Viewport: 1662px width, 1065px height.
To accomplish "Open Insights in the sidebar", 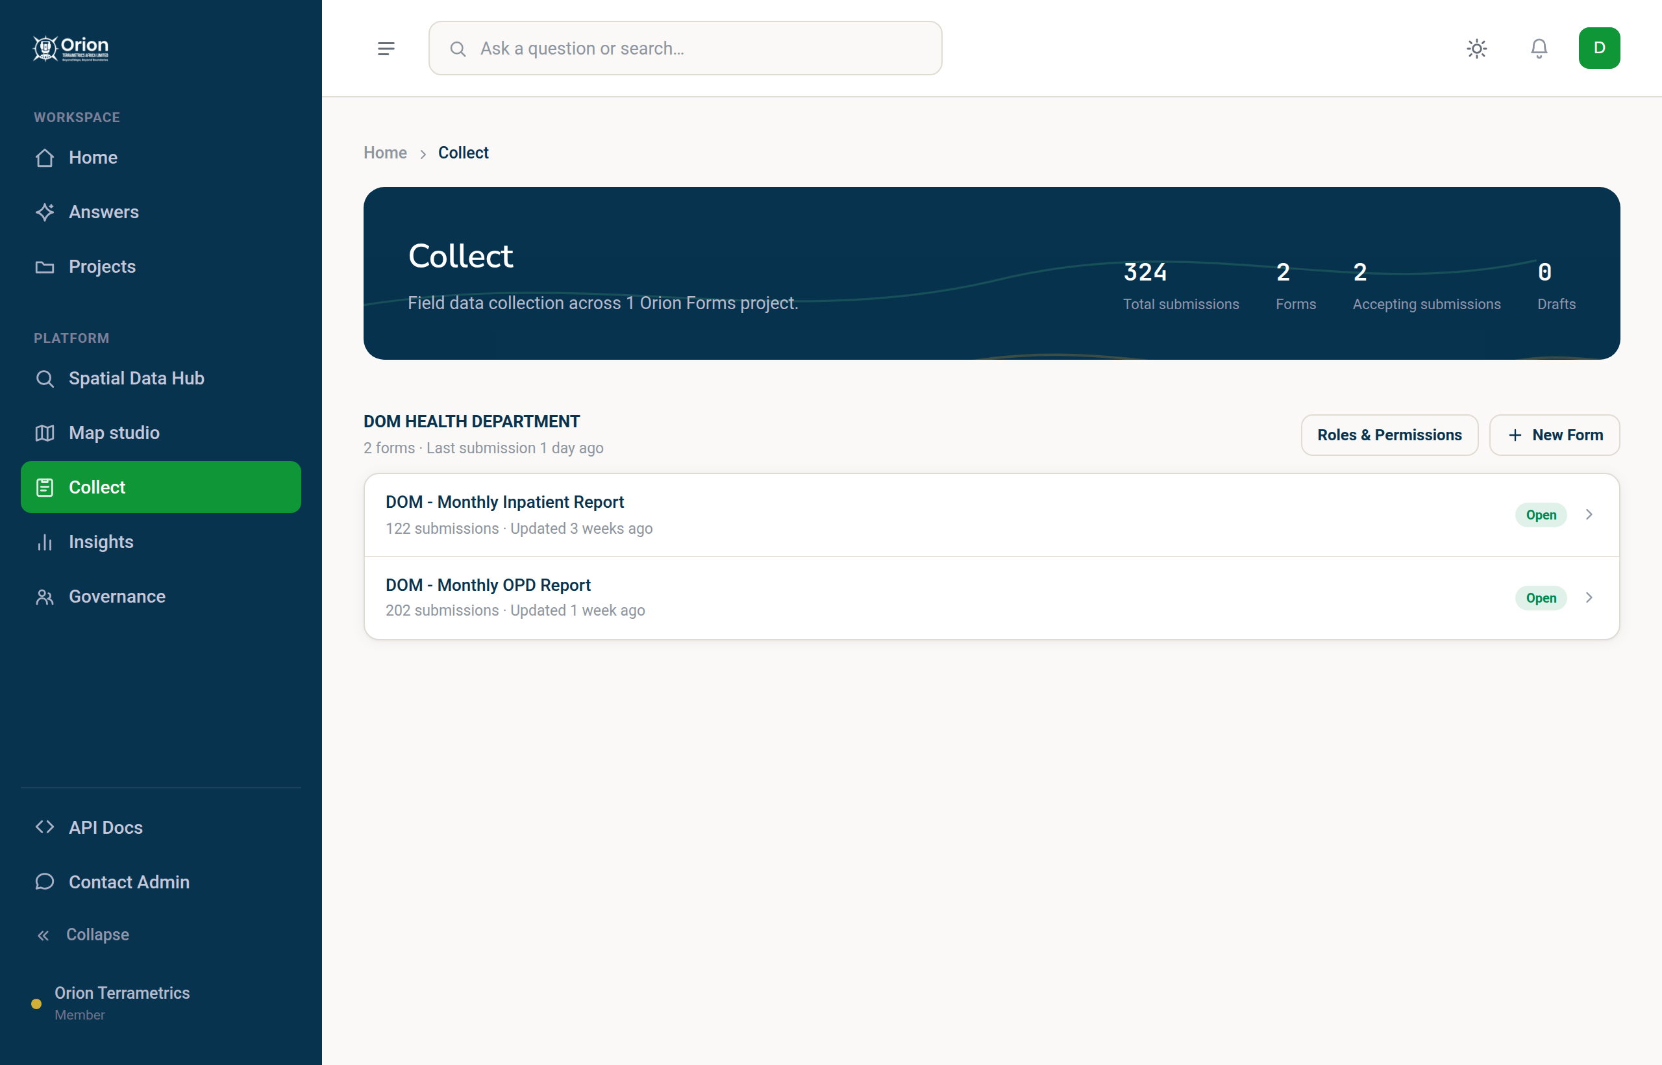I will (x=161, y=542).
